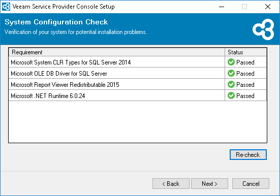Viewport: 280px width, 196px height.
Task: Cancel the setup wizard
Action: [x=251, y=183]
